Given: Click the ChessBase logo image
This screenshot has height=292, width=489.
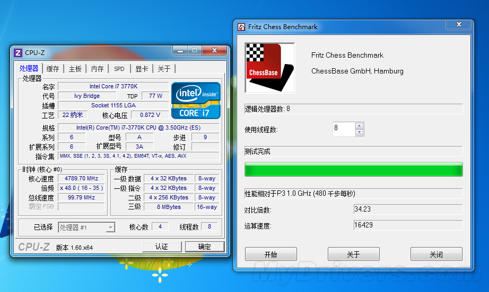Looking at the screenshot, I should pyautogui.click(x=270, y=68).
